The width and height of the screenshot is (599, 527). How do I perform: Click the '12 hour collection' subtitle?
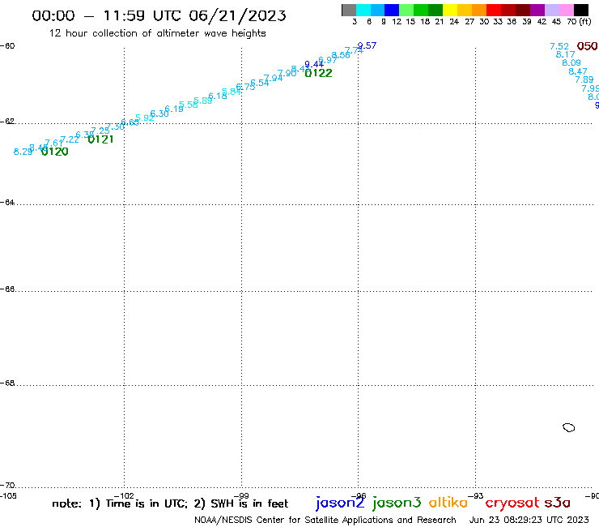(x=157, y=33)
